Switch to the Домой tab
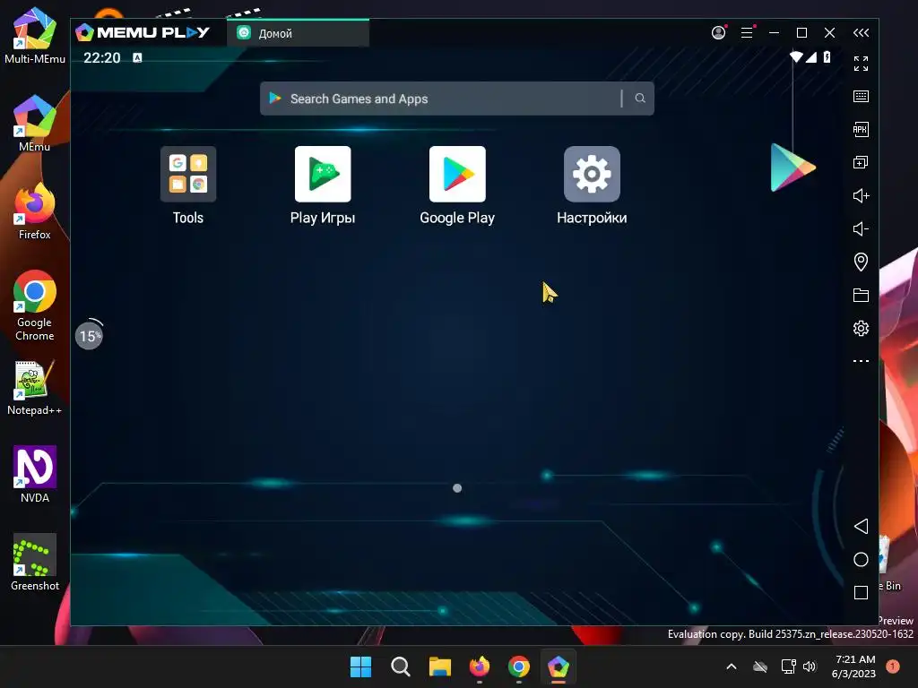Screen dimensions: 918x688 coord(298,33)
